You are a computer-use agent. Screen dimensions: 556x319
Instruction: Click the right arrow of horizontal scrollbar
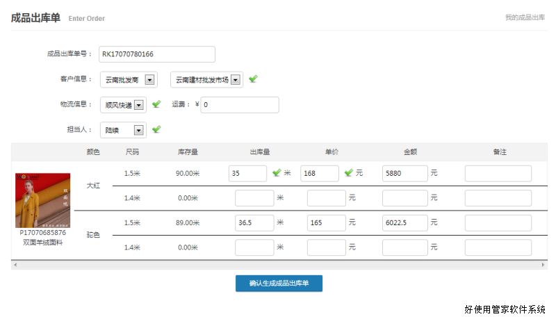click(543, 265)
